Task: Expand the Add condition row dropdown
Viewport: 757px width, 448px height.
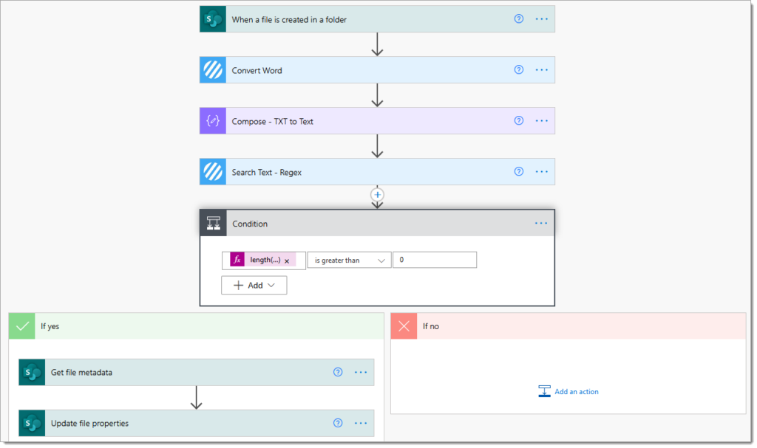Action: click(254, 285)
